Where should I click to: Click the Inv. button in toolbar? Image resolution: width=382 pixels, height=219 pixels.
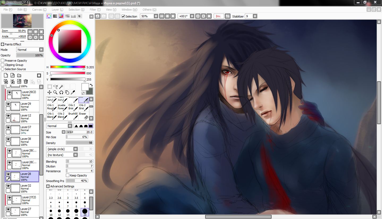click(218, 16)
